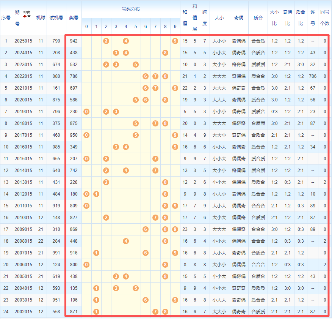332x319 pixels.
Task: Click orange ball 2 in period 2013015 row
Action: coord(106,182)
